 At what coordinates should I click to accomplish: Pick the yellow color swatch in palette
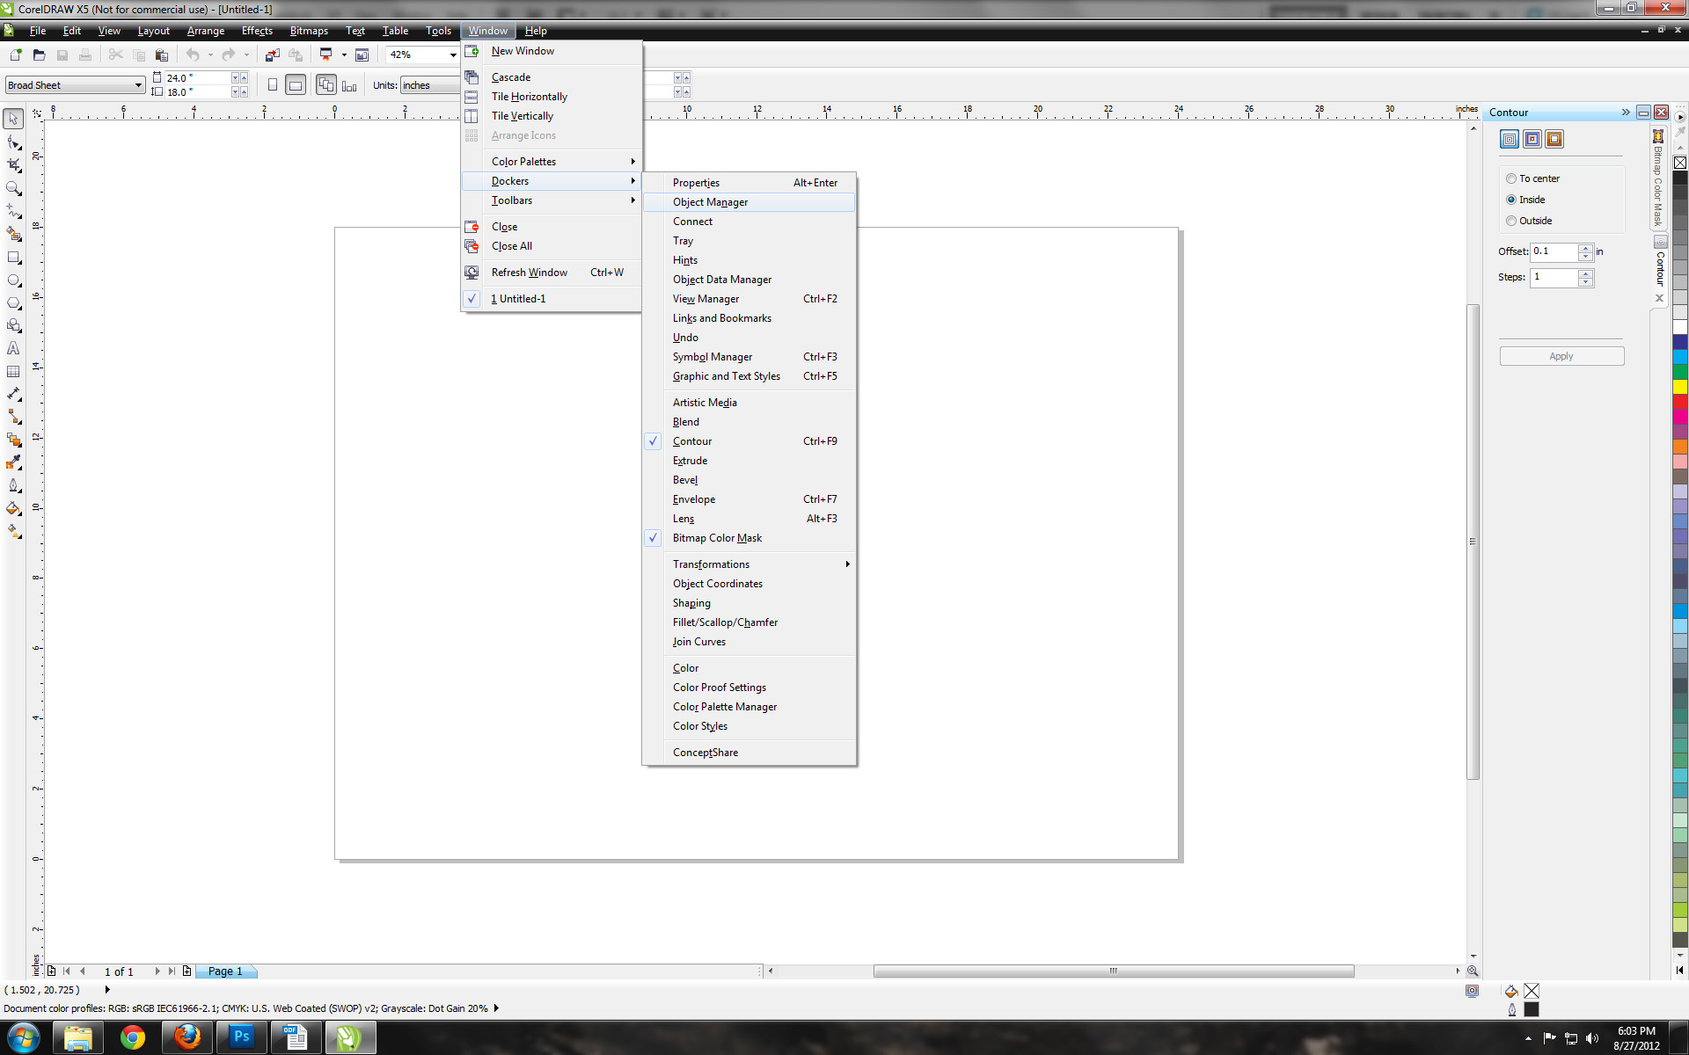(1679, 387)
